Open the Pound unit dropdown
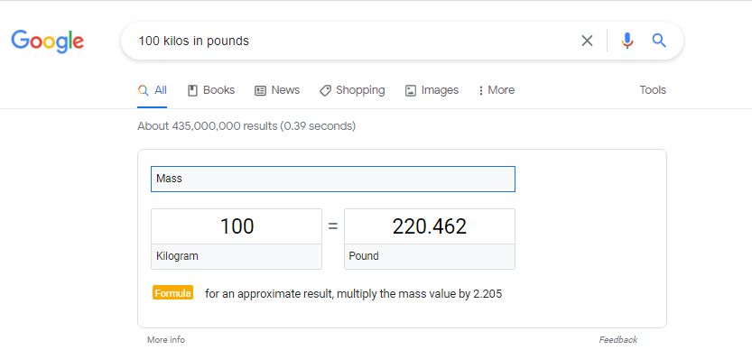Image resolution: width=752 pixels, height=350 pixels. (x=430, y=256)
